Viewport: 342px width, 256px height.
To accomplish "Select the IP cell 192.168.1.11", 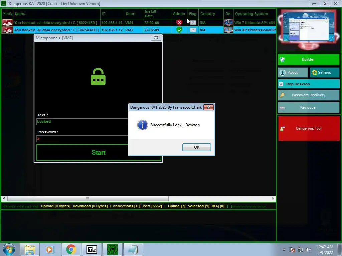I will pyautogui.click(x=112, y=23).
